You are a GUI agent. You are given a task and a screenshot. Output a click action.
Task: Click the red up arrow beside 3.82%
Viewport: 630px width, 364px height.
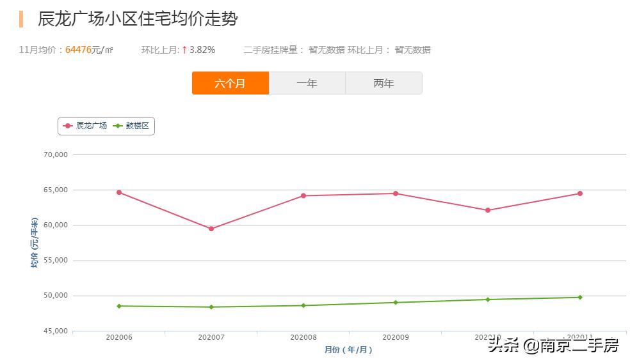[184, 50]
